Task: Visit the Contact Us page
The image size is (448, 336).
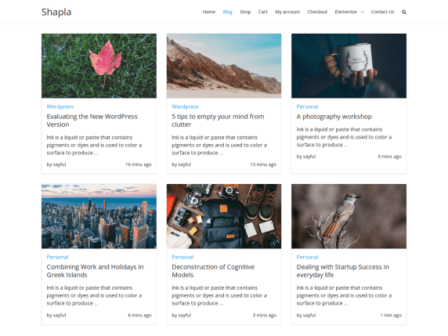Action: pos(382,12)
